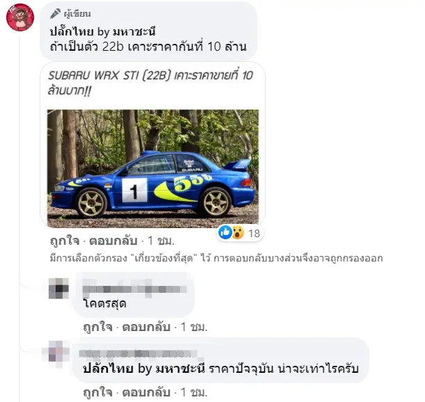Screen dimensions: 425x402
Task: Open the blue Subaru rally car image
Action: [x=153, y=168]
